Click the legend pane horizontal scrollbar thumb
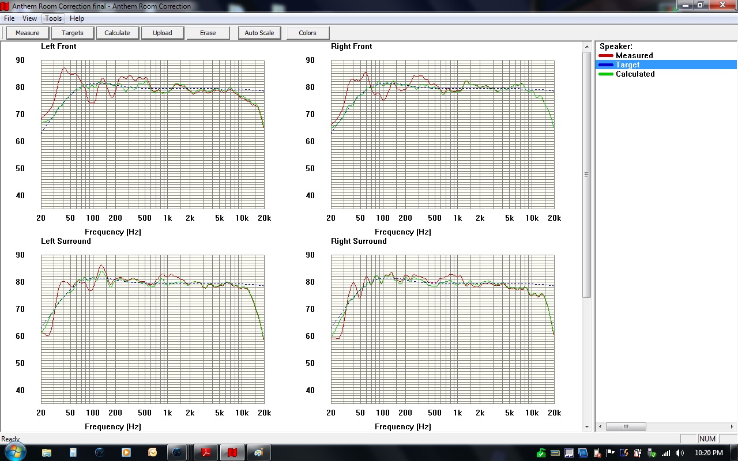The height and width of the screenshot is (461, 738). pyautogui.click(x=626, y=427)
